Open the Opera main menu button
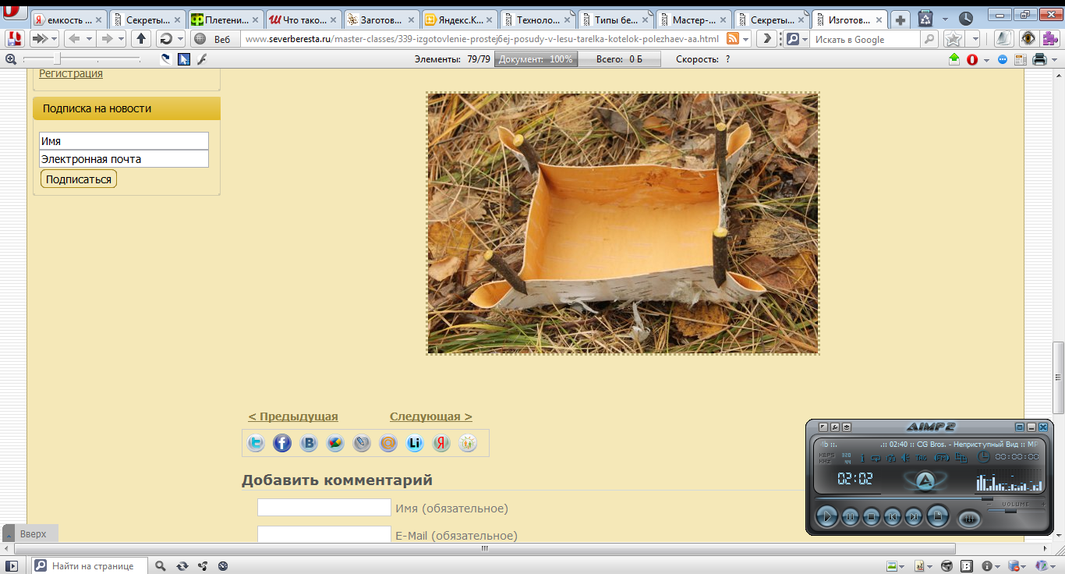The height and width of the screenshot is (574, 1065). 13,11
